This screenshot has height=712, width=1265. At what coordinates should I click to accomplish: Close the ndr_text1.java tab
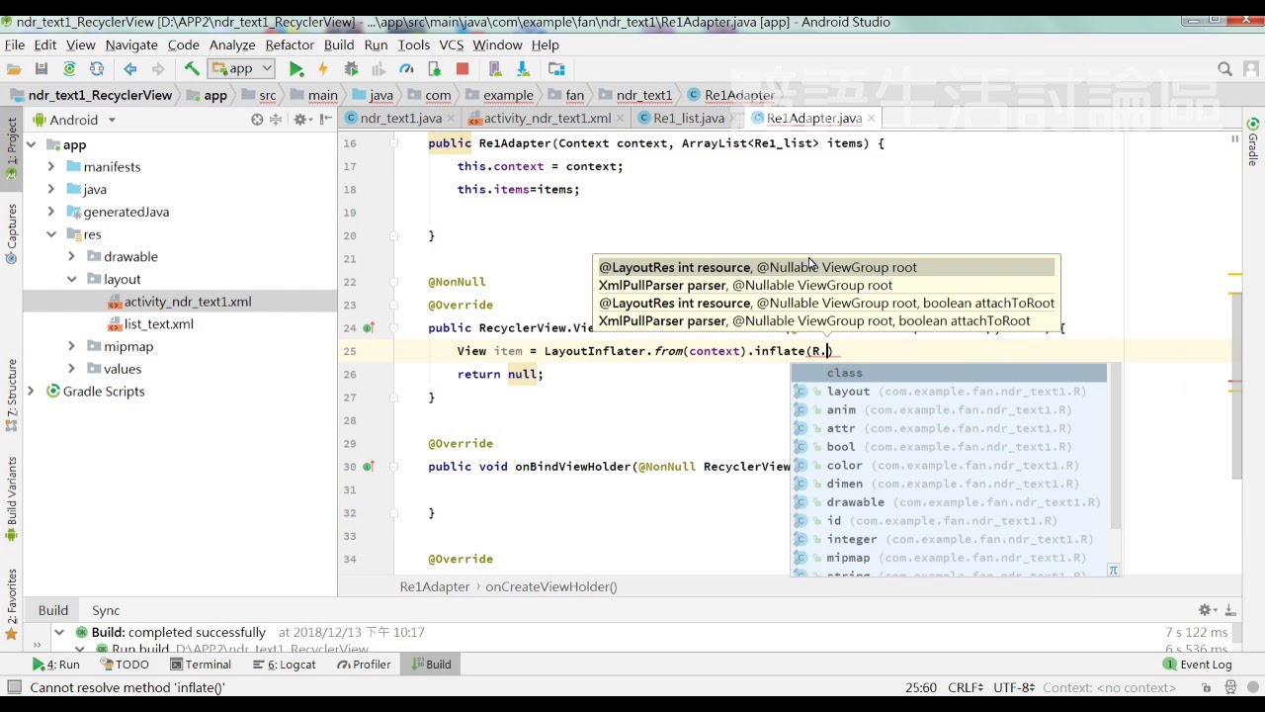pyautogui.click(x=452, y=118)
